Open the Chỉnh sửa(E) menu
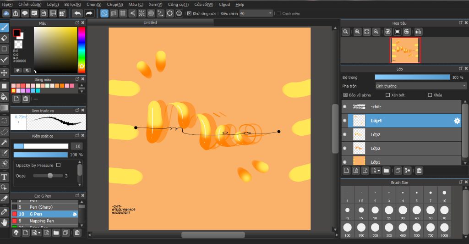Image resolution: width=469 pixels, height=244 pixels. [x=30, y=5]
